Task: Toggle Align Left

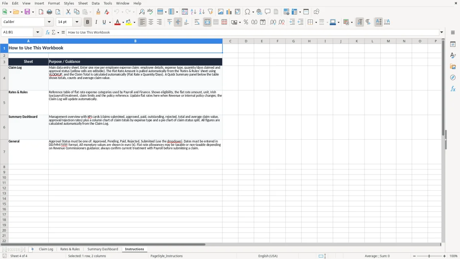Action: click(142, 22)
